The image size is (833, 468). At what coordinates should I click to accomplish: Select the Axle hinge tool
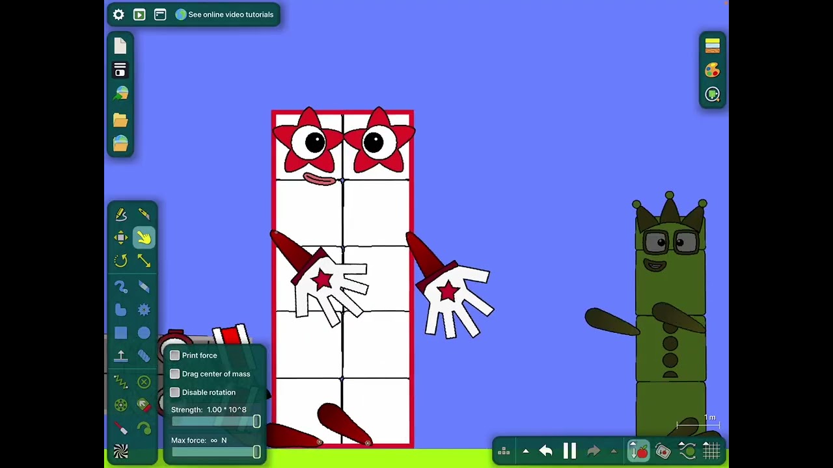121,406
